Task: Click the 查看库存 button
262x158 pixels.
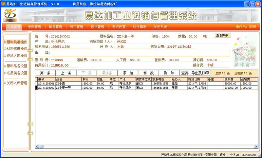Action: coord(222,35)
